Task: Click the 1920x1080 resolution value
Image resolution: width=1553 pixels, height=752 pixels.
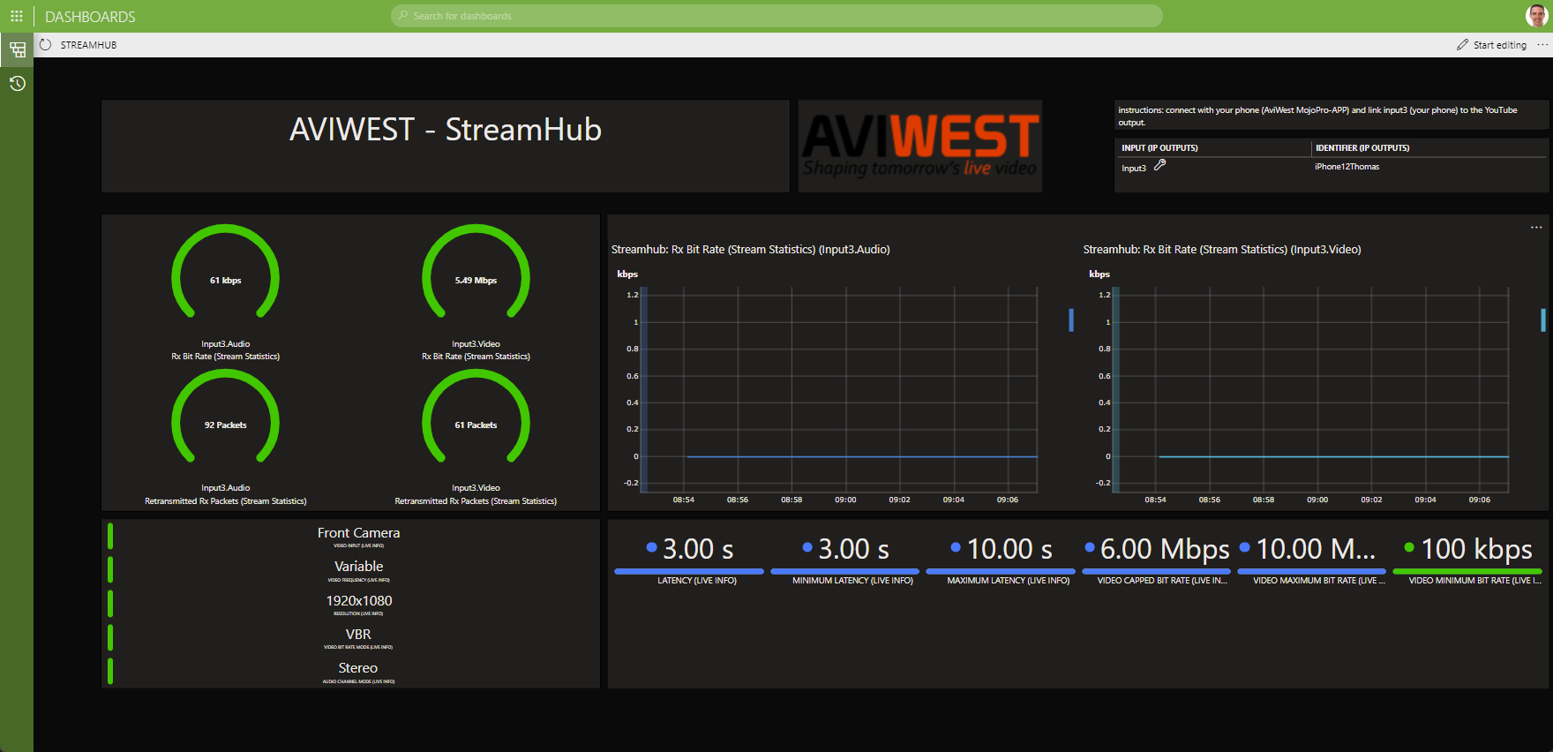Action: 359,601
